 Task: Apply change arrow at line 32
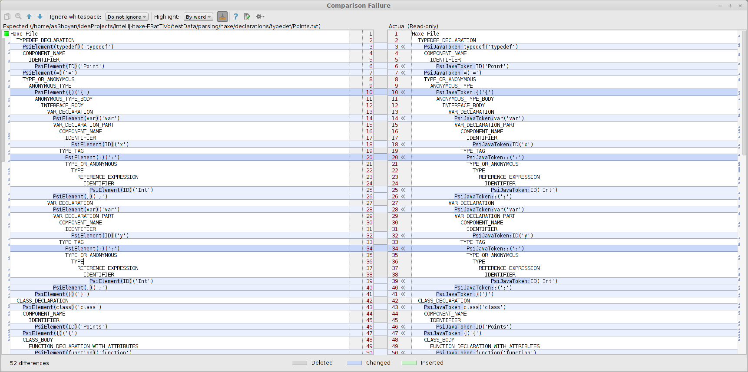tap(403, 236)
